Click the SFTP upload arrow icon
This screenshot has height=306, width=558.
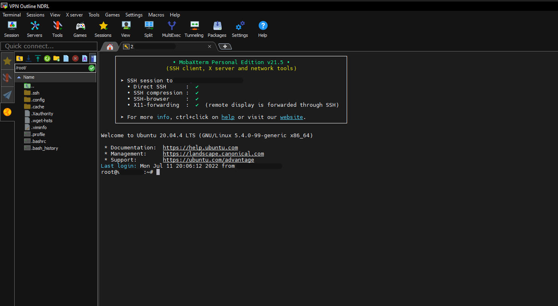click(38, 58)
